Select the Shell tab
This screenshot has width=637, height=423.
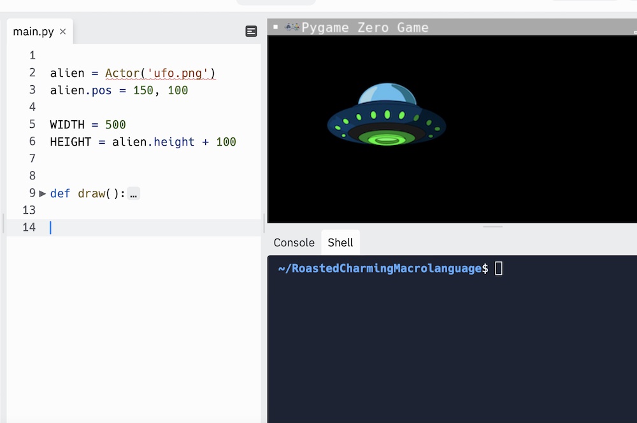coord(340,242)
